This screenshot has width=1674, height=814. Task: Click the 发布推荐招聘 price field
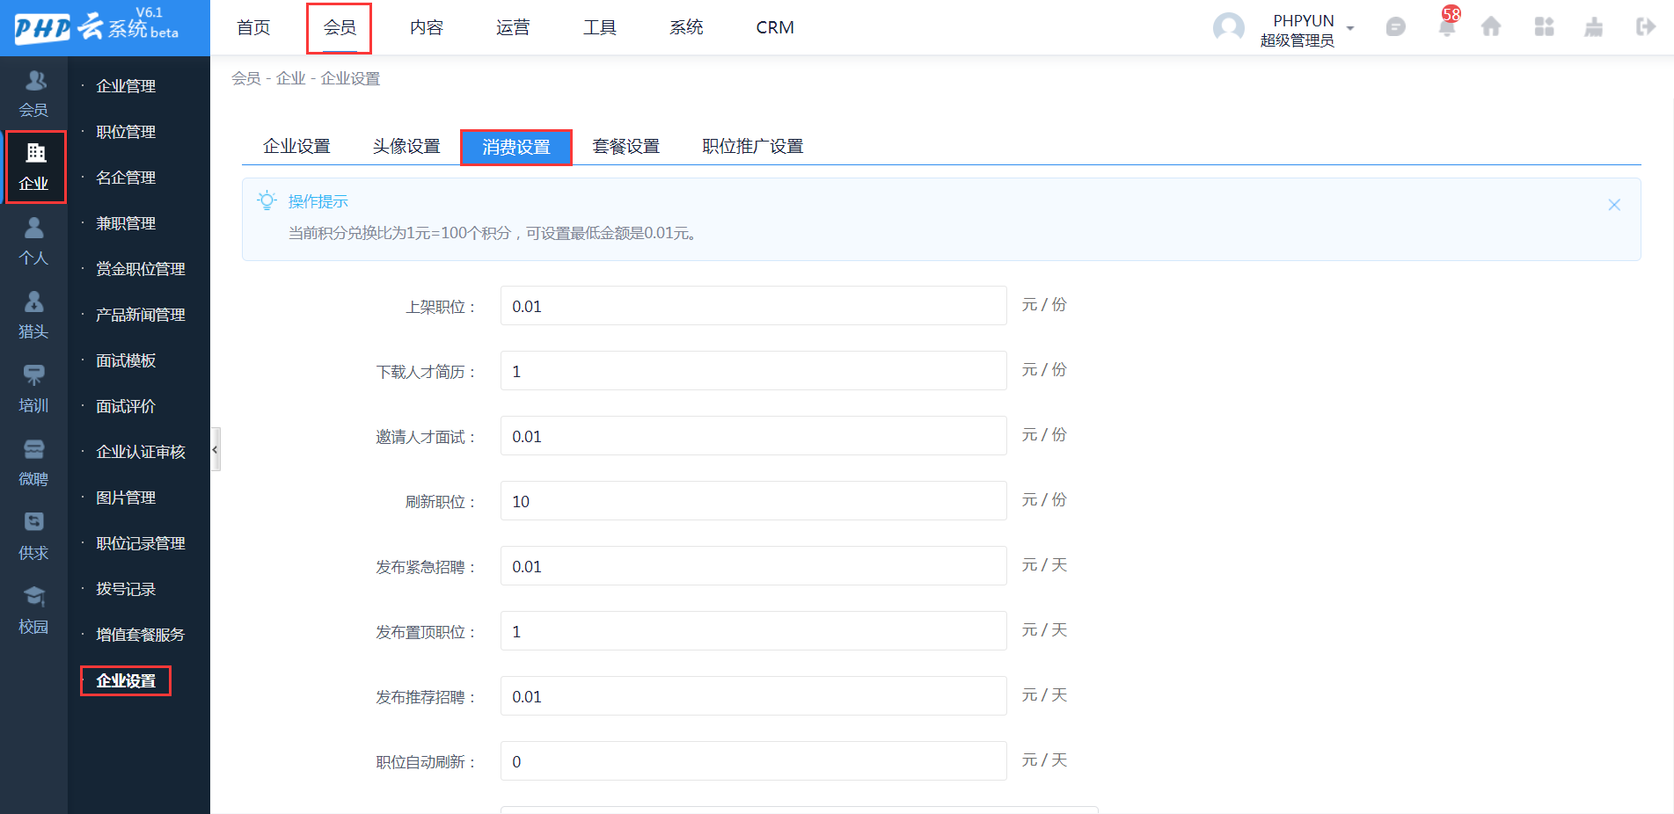coord(753,696)
